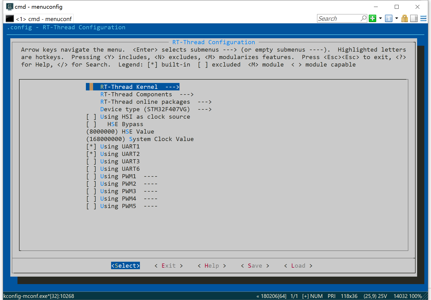The height and width of the screenshot is (300, 431).
Task: Open the three-line system menu icon
Action: pyautogui.click(x=423, y=18)
